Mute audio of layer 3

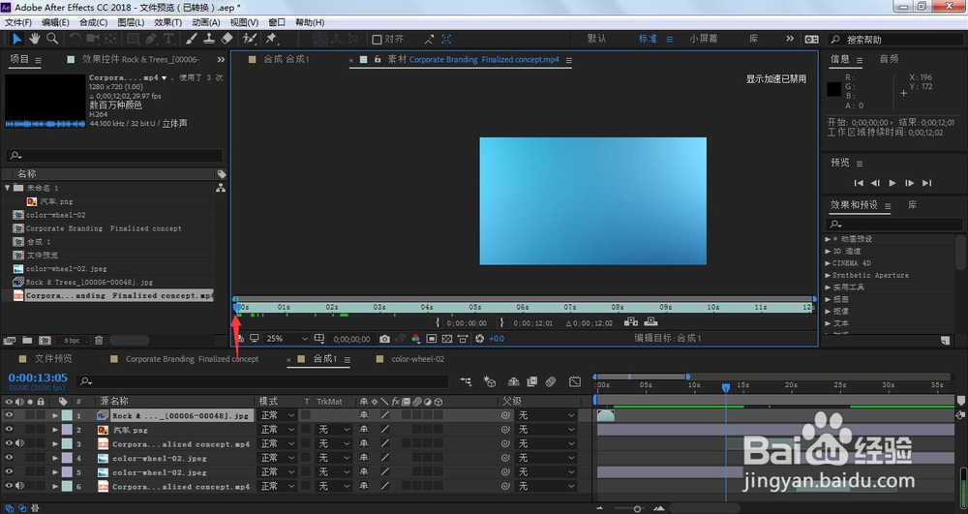[x=19, y=443]
